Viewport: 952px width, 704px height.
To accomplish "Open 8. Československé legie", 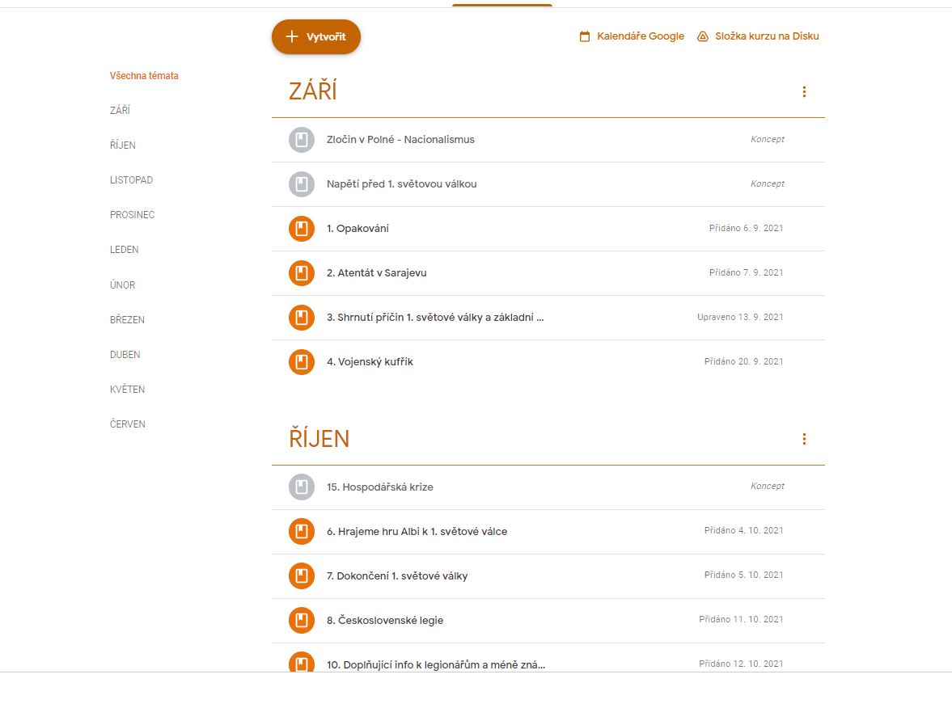I will 385,620.
